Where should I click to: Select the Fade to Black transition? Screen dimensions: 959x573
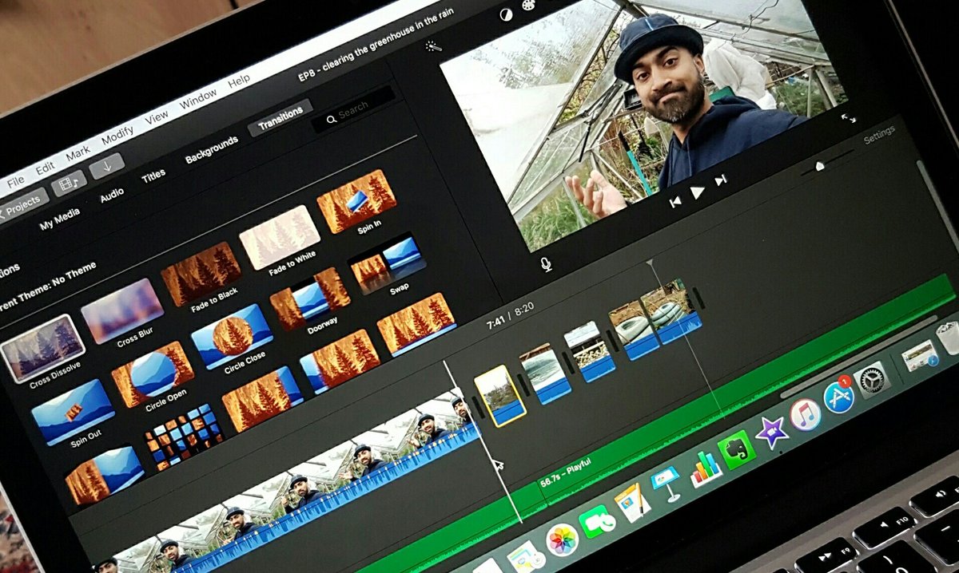pos(201,274)
